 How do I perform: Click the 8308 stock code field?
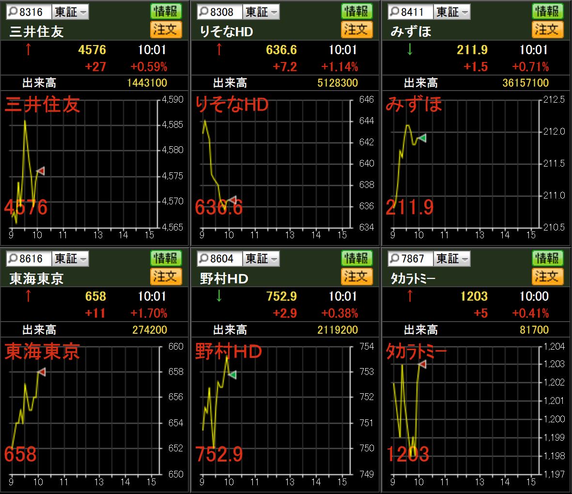[x=220, y=12]
